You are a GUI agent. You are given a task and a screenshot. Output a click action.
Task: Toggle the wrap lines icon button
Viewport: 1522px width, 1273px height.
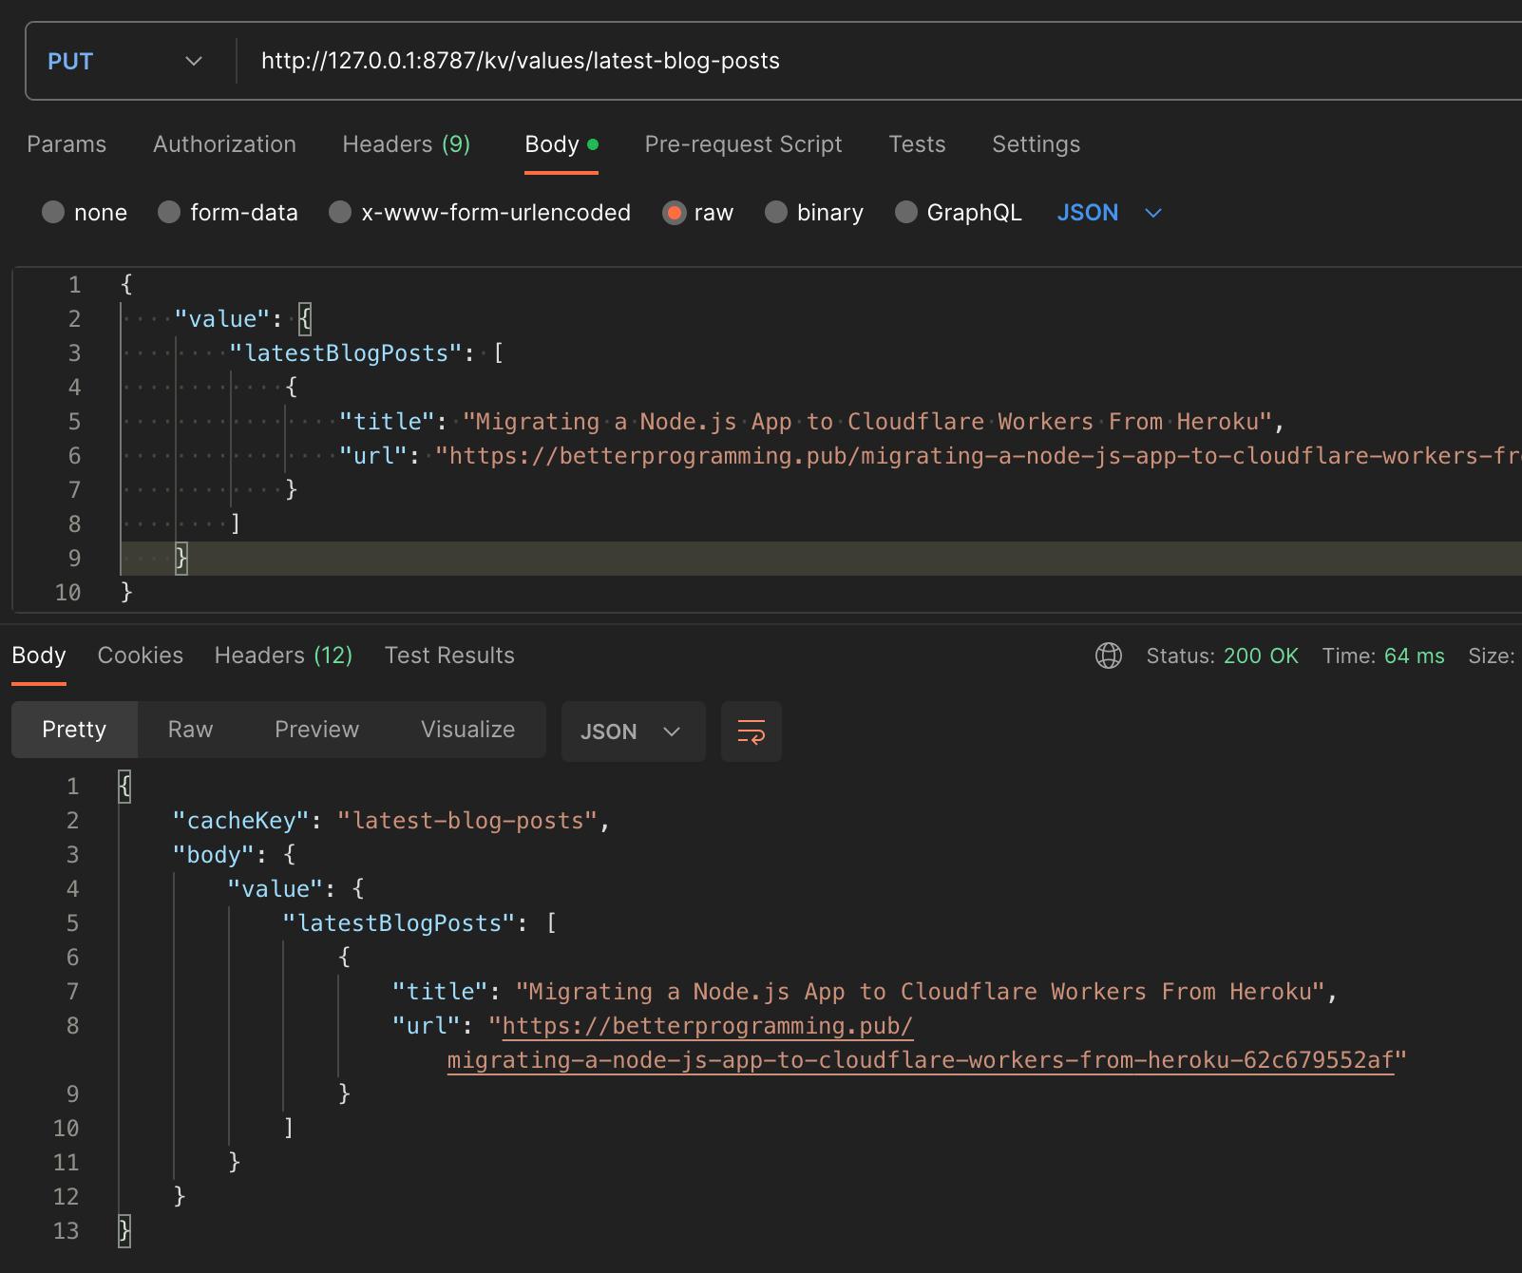751,731
